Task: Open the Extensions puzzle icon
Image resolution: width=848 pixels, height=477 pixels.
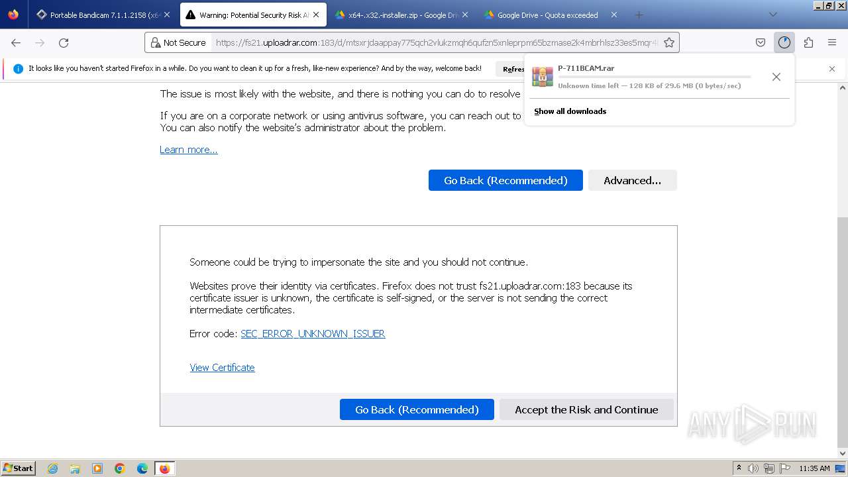Action: pos(808,42)
